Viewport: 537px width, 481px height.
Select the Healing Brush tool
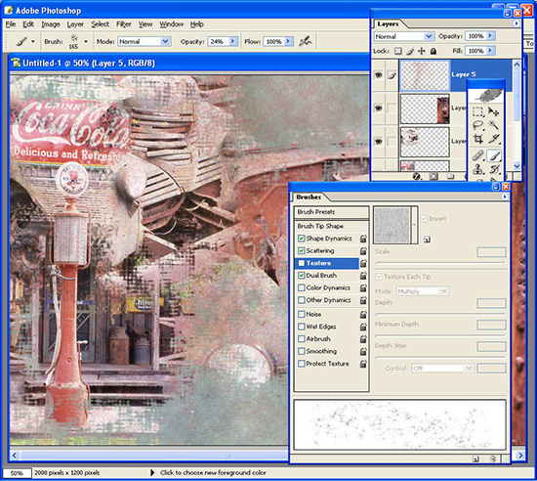[x=478, y=156]
